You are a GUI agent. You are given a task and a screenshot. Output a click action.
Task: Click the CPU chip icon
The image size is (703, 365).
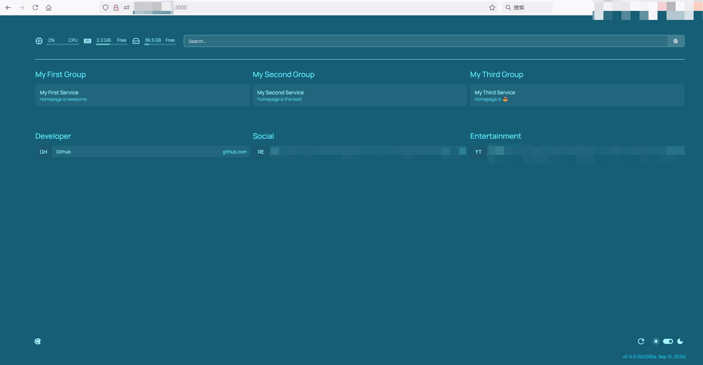pos(39,41)
